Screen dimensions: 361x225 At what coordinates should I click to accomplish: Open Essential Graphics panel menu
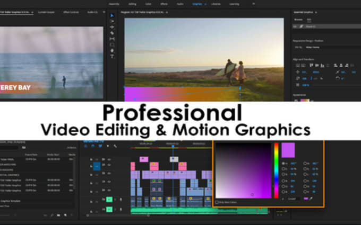pos(316,12)
